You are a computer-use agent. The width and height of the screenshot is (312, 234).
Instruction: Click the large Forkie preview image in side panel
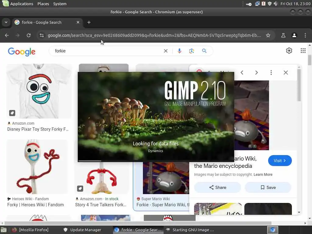pos(251,115)
